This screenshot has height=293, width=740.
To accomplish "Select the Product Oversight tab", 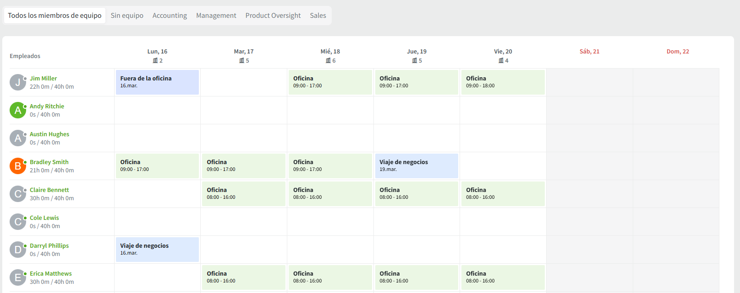I will (273, 16).
